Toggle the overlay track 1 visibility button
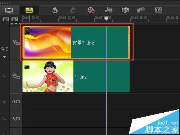Screen dimensions: 180x135 [x=16, y=76]
